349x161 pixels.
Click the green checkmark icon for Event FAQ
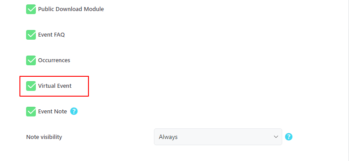click(31, 35)
